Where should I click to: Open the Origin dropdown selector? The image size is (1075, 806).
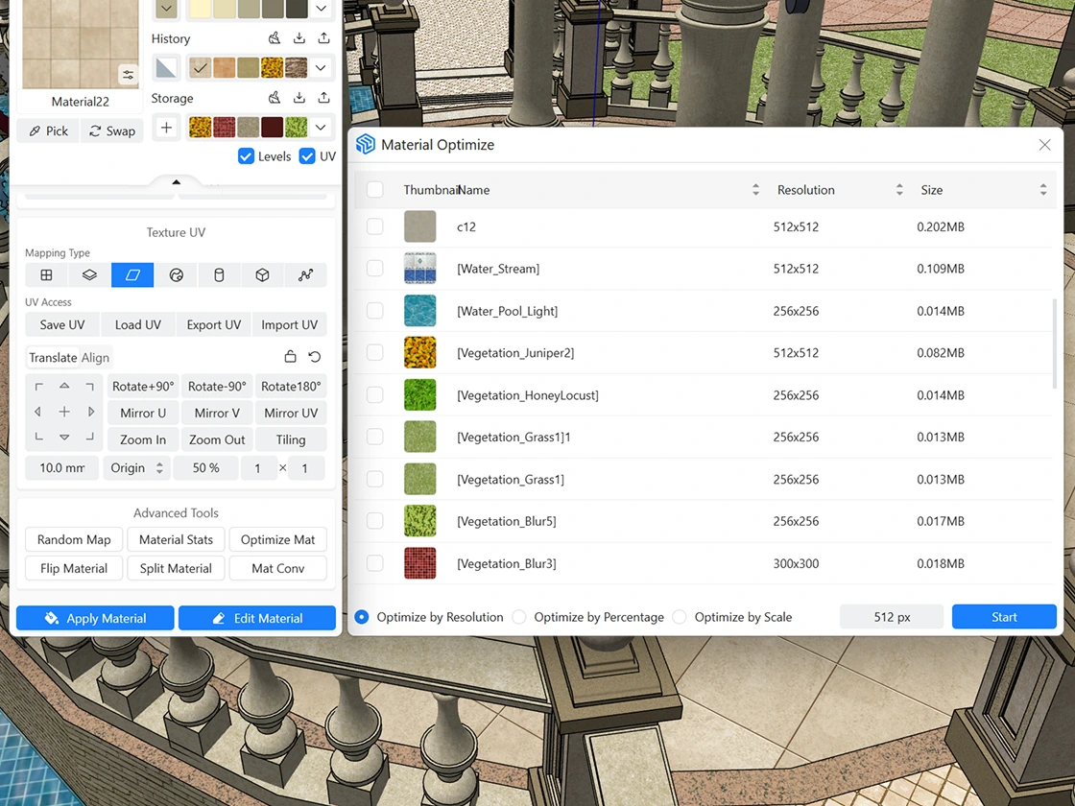[135, 468]
